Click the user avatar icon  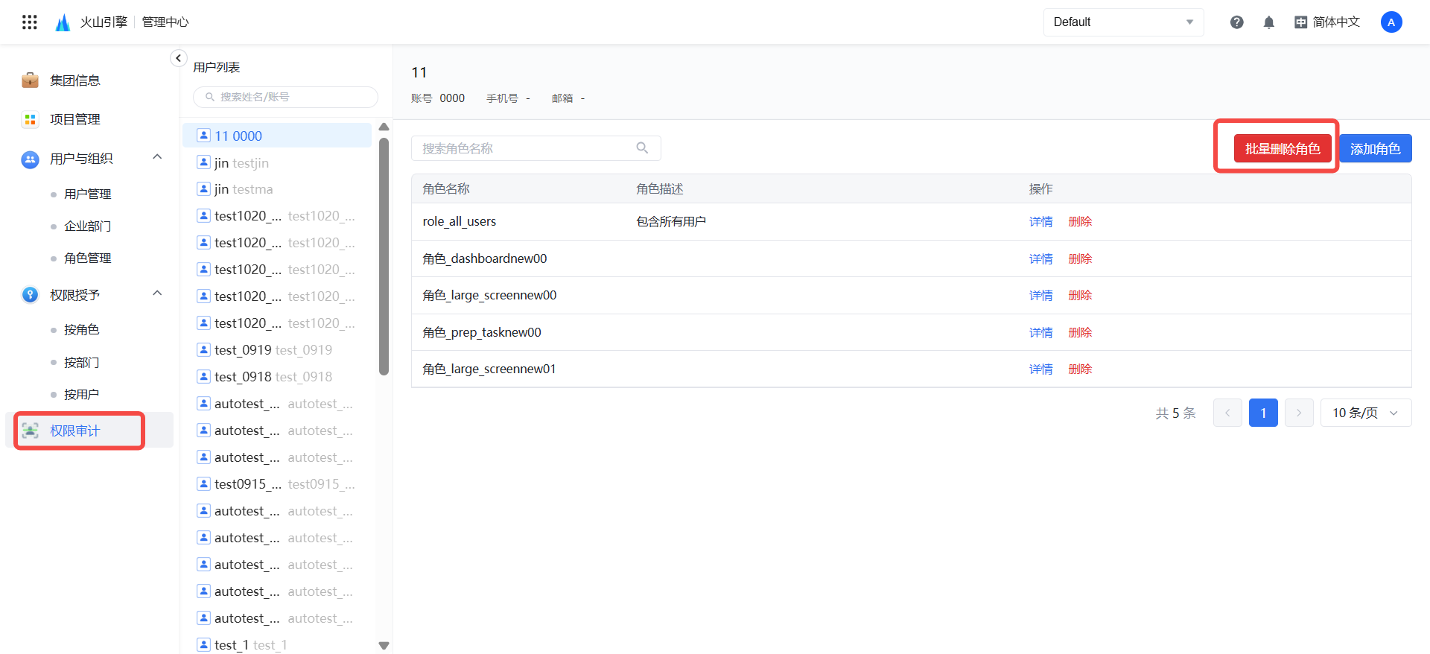1391,22
